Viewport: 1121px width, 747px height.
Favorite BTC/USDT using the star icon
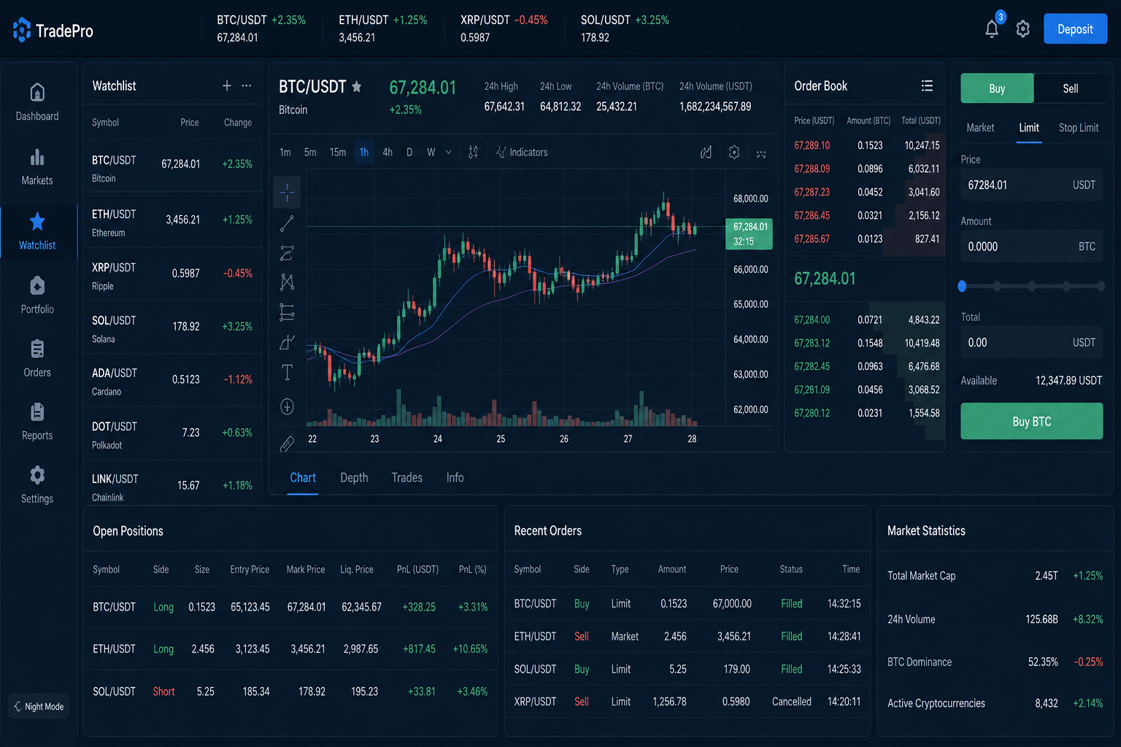[x=357, y=87]
